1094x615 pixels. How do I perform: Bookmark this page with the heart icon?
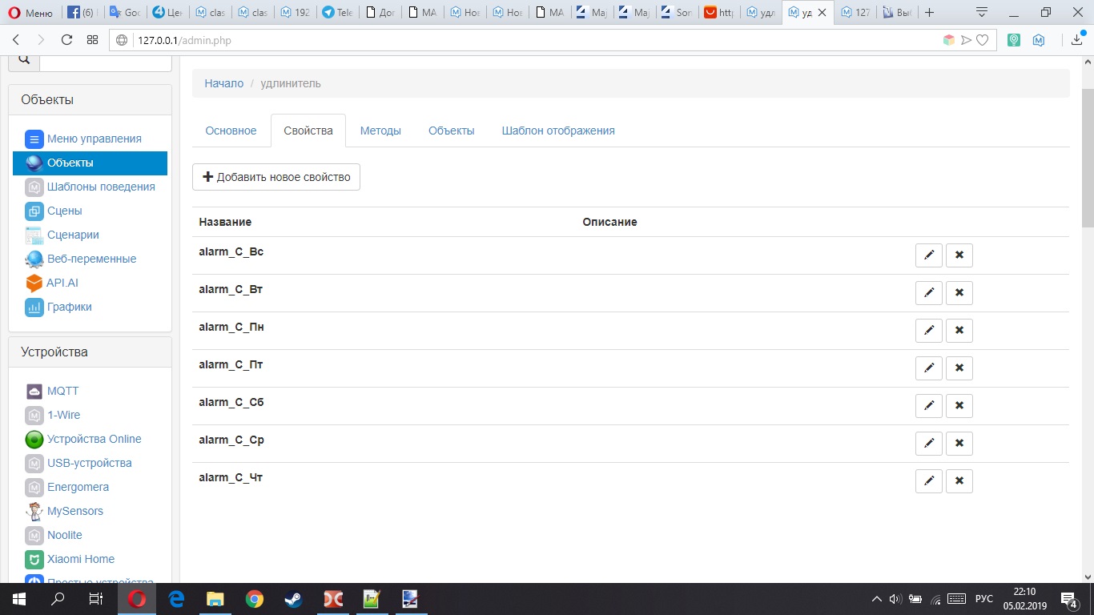[982, 40]
